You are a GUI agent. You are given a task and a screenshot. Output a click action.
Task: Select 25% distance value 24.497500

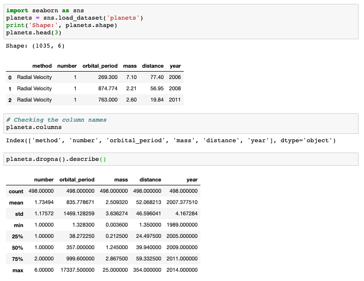point(148,236)
